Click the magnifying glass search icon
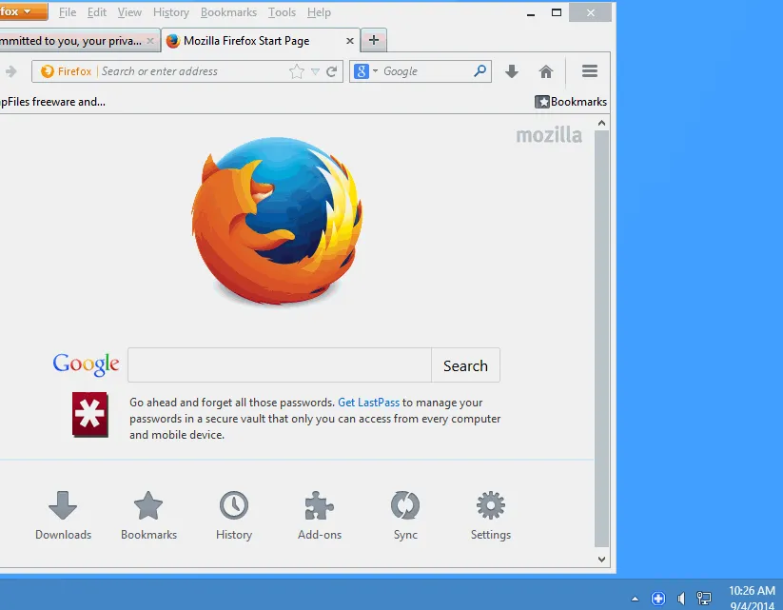 [x=480, y=71]
